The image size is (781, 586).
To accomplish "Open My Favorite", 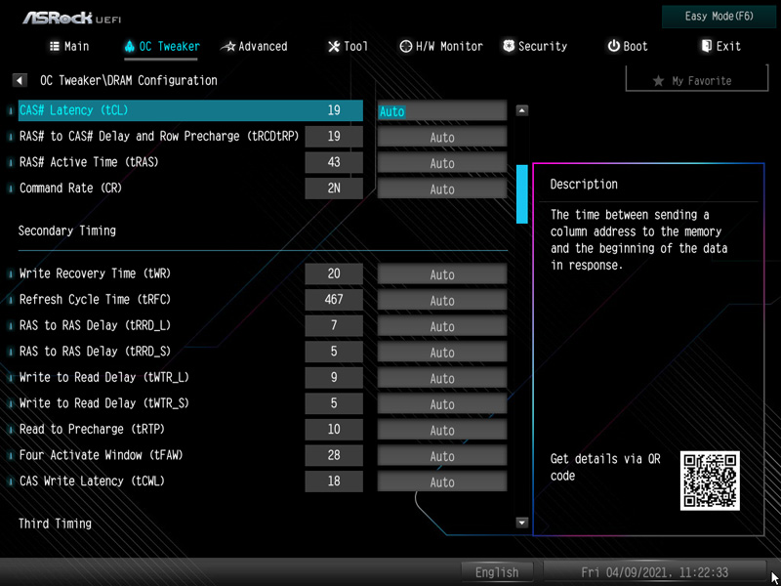I will click(697, 80).
